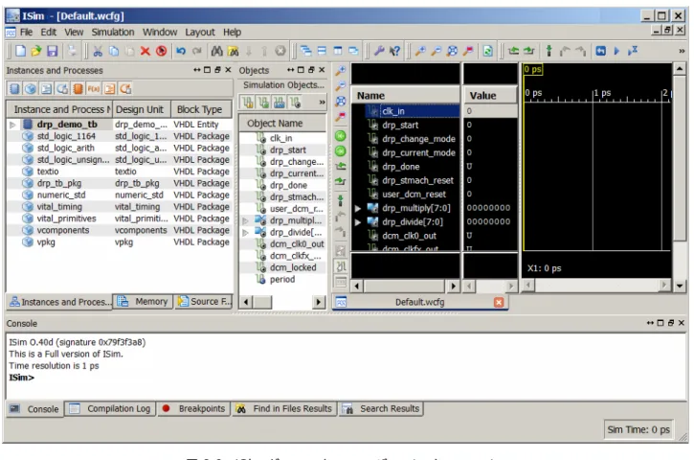
Task: Switch to the Find in Files Results tab
Action: point(284,408)
